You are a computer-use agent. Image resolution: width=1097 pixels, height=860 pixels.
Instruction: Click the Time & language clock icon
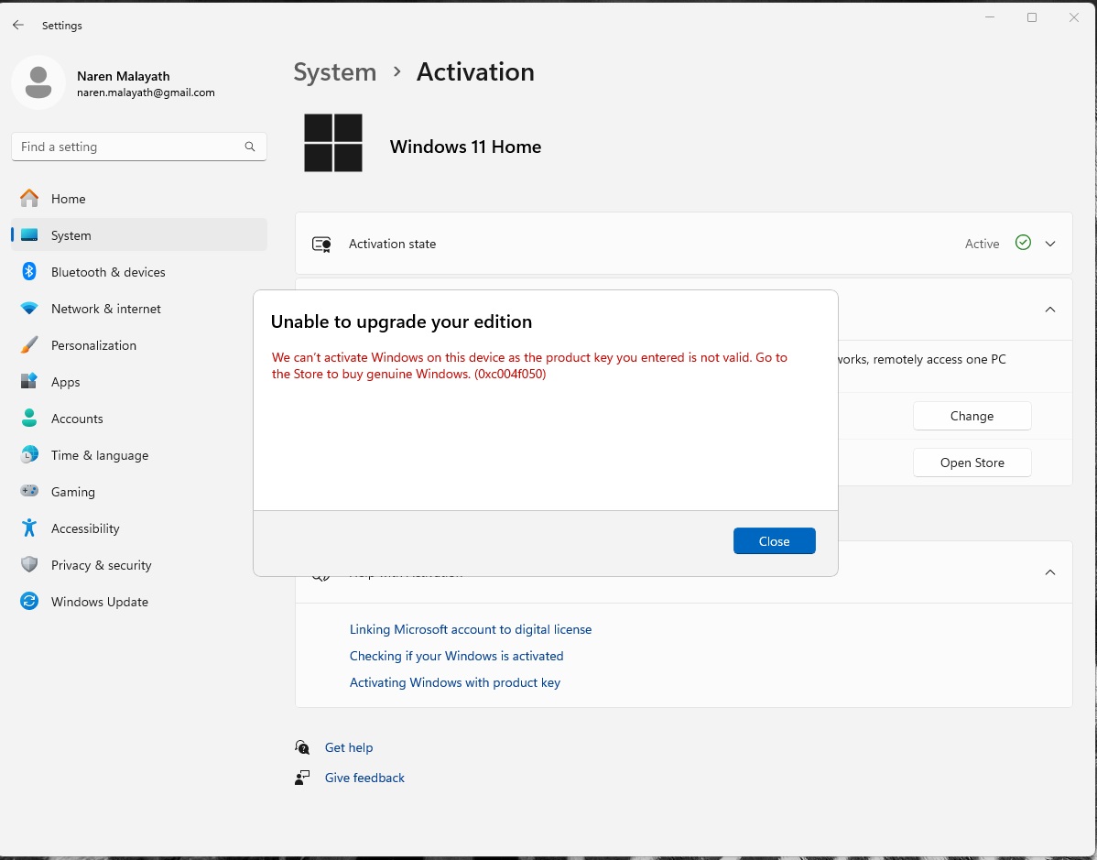[29, 455]
